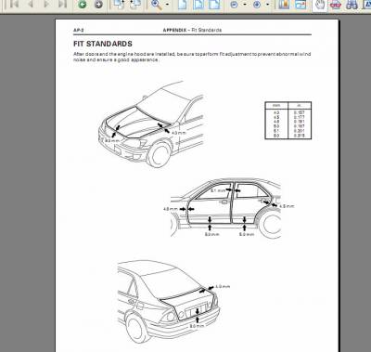The image size is (371, 352).
Task: Go to the previous page
Action: (x=31, y=4)
